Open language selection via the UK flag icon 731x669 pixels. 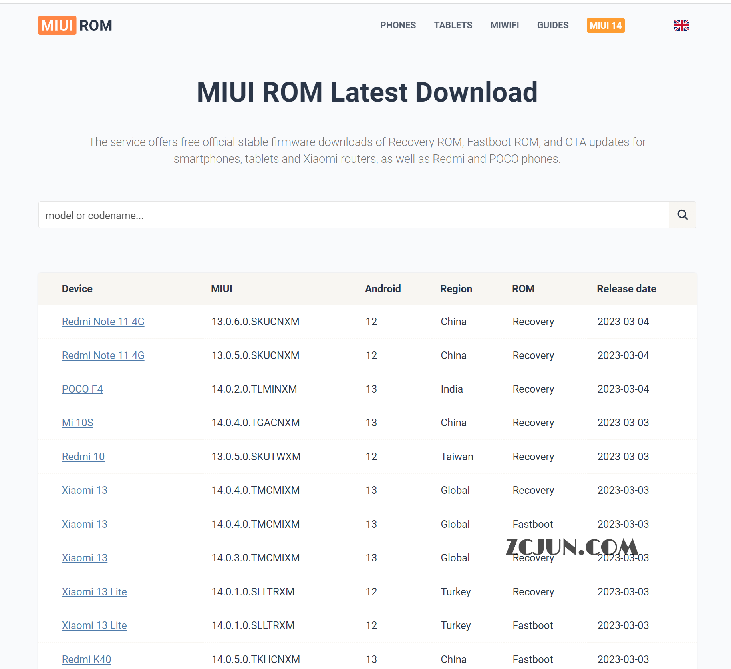click(681, 25)
